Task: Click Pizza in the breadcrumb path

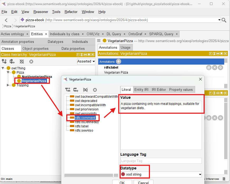Action: 8,26
